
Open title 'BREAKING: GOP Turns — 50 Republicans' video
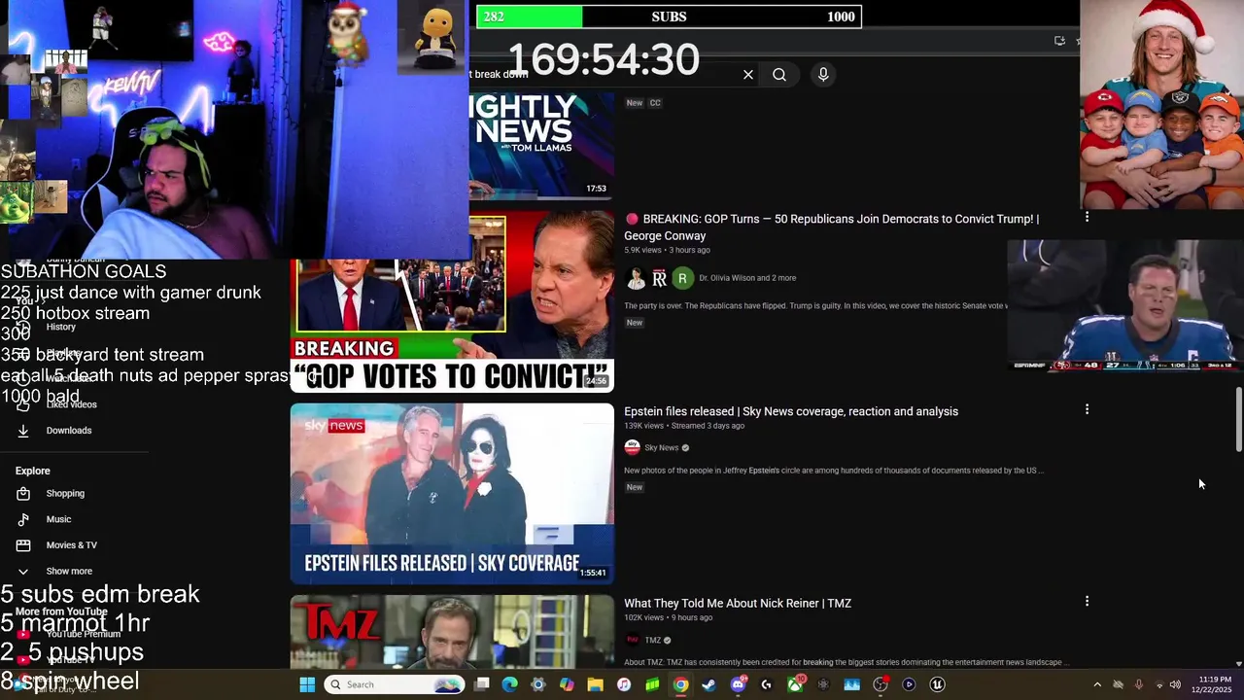(831, 227)
